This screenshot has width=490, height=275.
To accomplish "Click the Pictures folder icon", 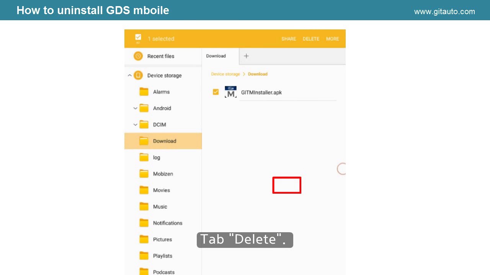I will [x=144, y=239].
